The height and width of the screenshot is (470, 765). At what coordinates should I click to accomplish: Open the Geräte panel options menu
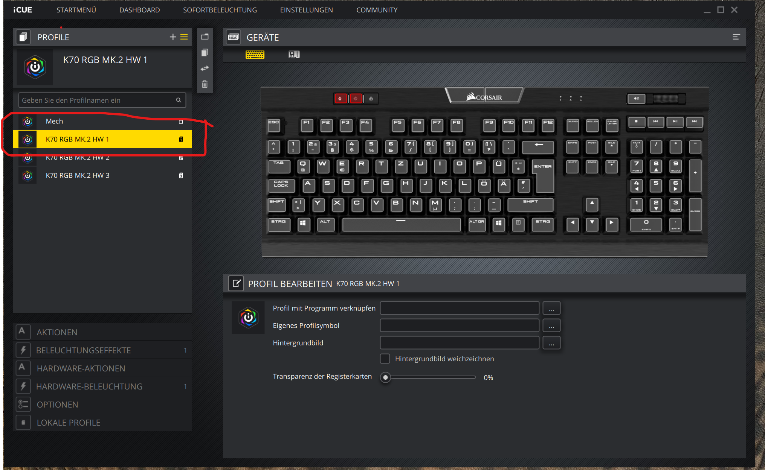tap(736, 37)
